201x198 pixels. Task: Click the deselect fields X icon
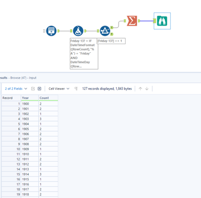pyautogui.click(x=39, y=88)
